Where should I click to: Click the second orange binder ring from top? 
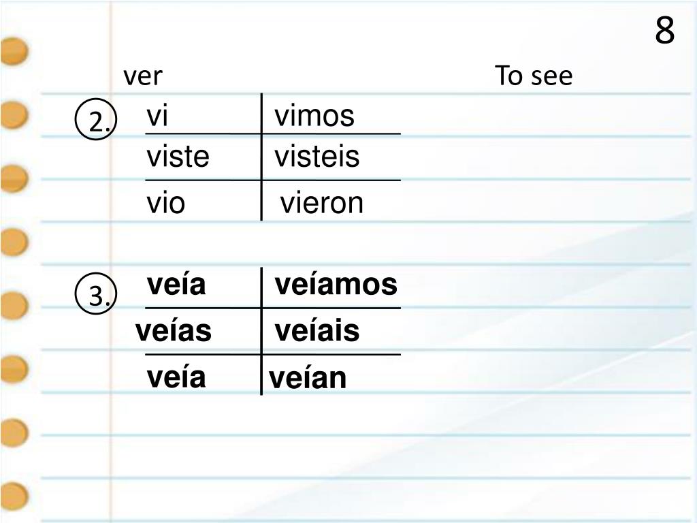pyautogui.click(x=14, y=114)
